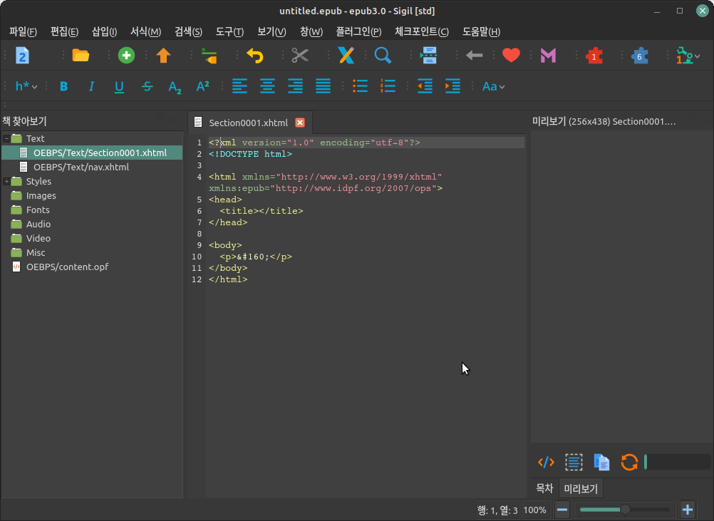Decrease indent level
This screenshot has width=714, height=521.
click(425, 86)
